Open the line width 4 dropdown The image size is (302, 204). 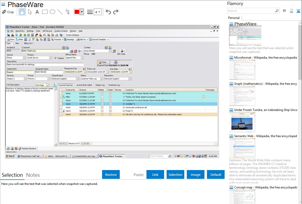coord(98,12)
